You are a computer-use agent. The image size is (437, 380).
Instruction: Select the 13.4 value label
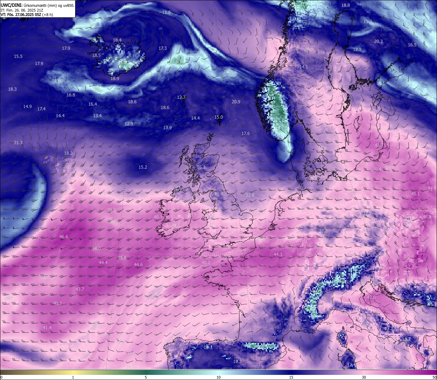click(97, 116)
